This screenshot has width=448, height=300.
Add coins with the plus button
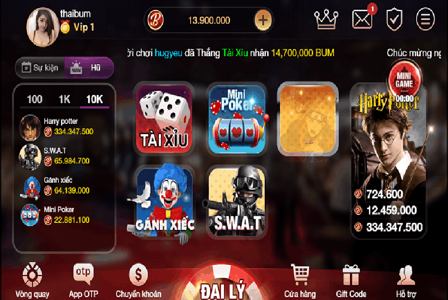coord(263,20)
